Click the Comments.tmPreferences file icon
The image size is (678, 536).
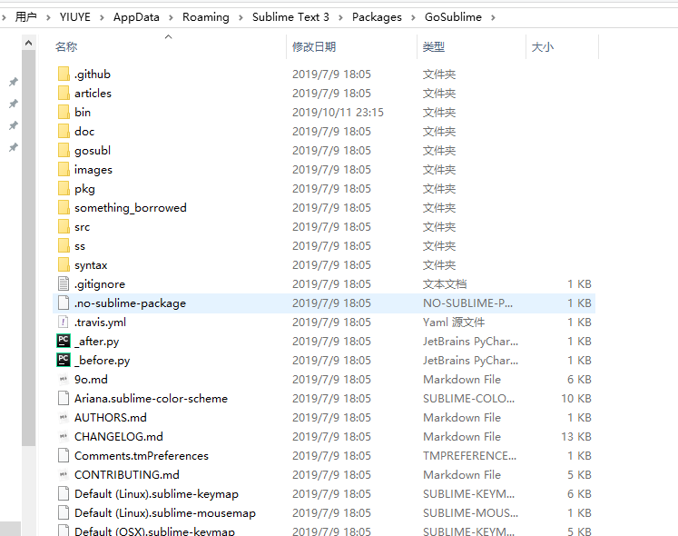tap(64, 455)
